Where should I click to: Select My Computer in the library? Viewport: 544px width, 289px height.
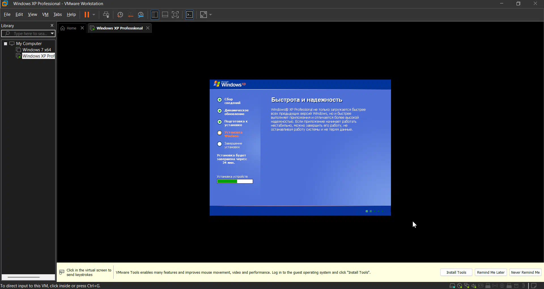tap(29, 44)
